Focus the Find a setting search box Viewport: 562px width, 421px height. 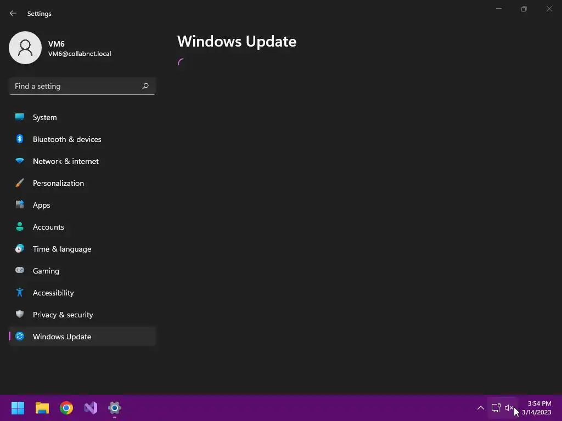(x=82, y=86)
